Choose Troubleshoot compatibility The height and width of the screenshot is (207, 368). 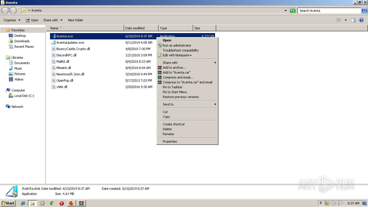pyautogui.click(x=187, y=50)
